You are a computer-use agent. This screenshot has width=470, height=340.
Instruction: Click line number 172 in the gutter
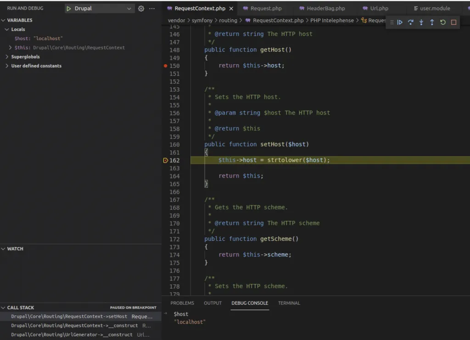pyautogui.click(x=174, y=239)
